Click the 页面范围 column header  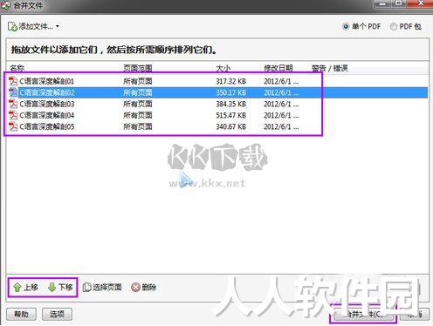pos(138,68)
